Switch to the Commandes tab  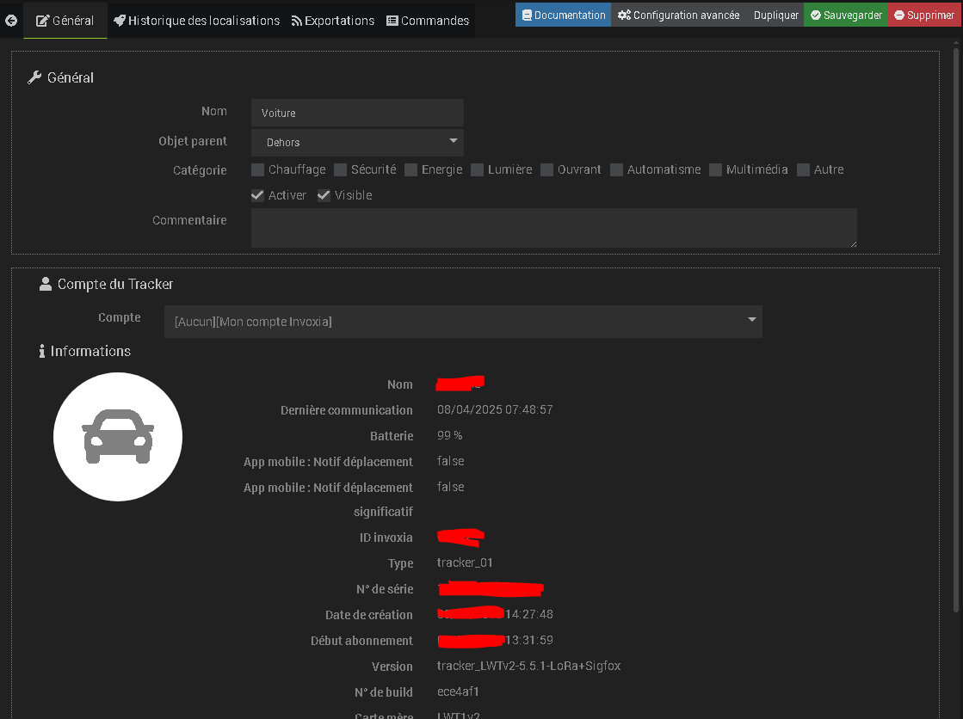tap(428, 21)
